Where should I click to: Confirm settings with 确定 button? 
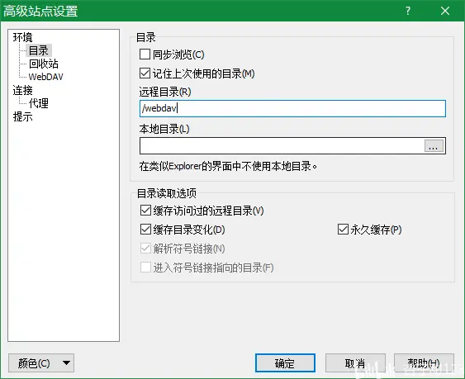click(285, 362)
